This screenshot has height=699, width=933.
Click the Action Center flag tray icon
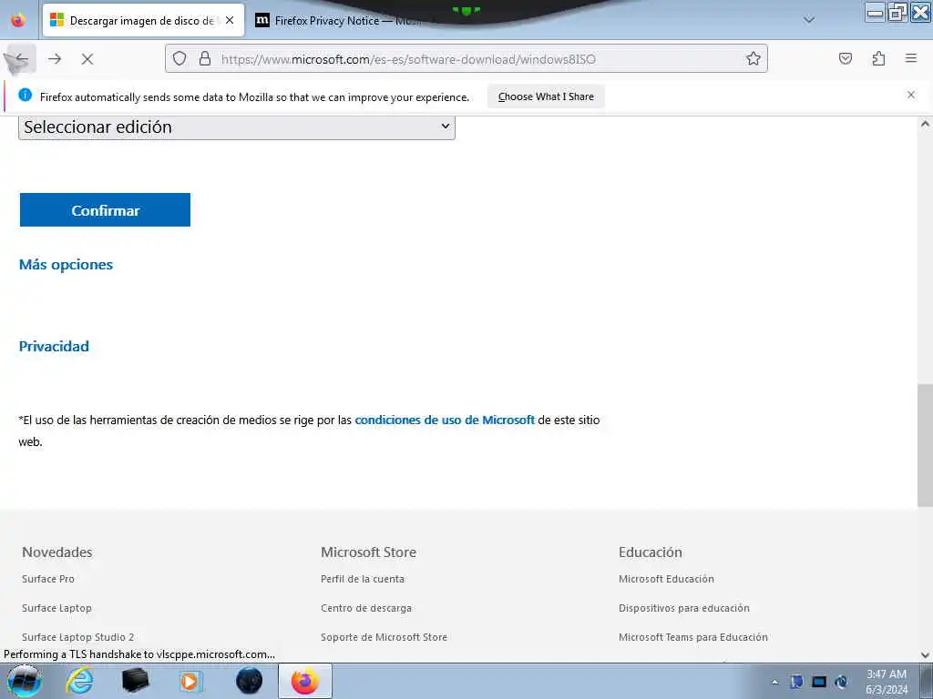point(796,682)
